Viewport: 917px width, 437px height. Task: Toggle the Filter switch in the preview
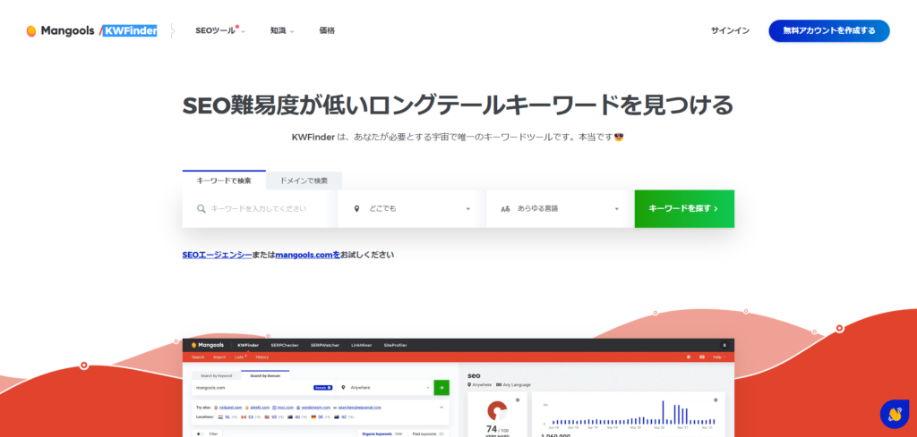pos(201,434)
